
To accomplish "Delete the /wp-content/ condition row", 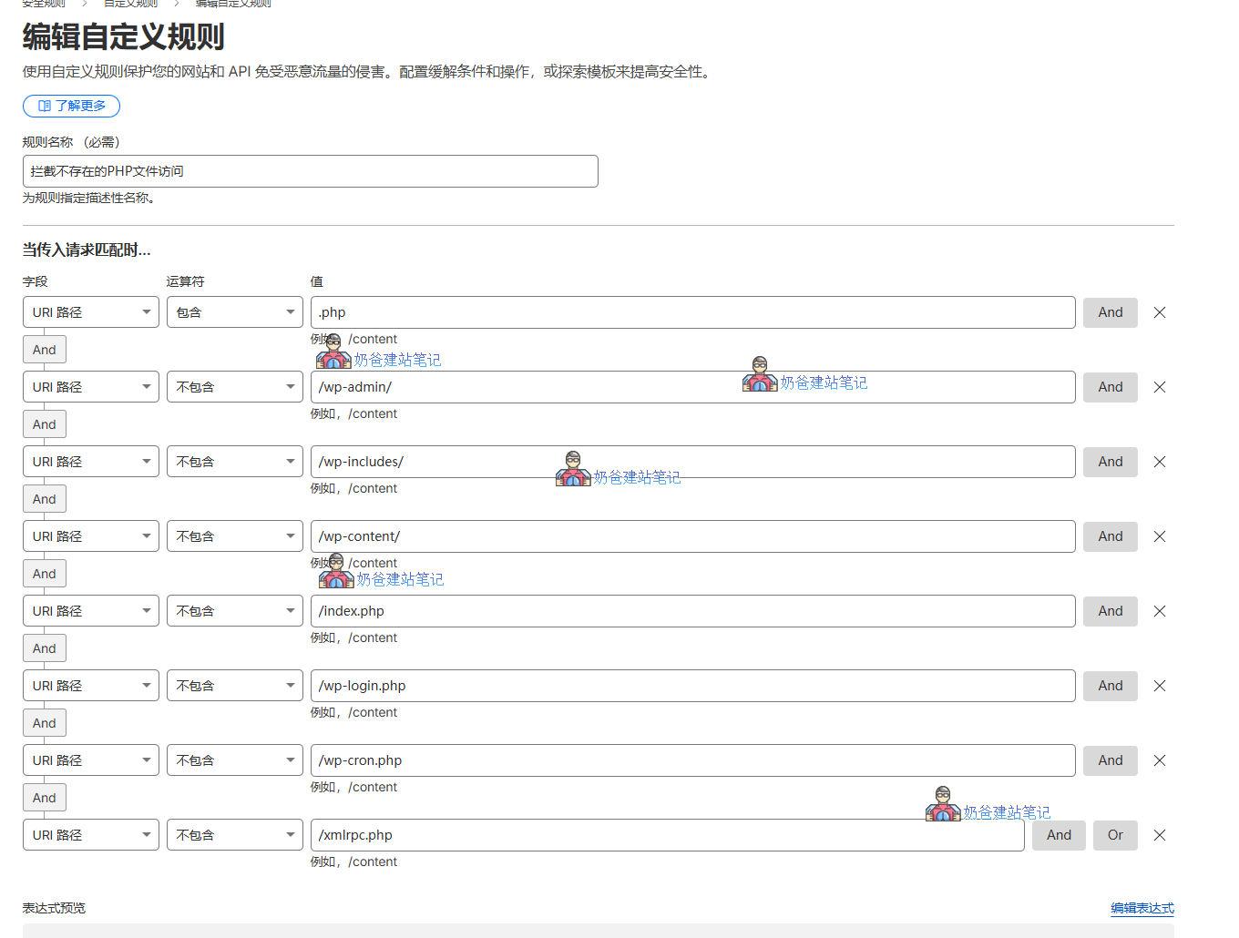I will pyautogui.click(x=1159, y=536).
